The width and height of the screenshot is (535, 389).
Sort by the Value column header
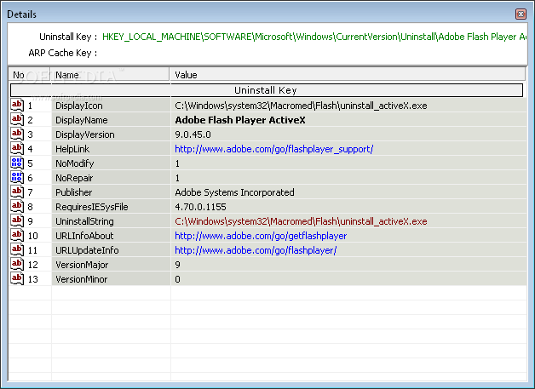(x=348, y=75)
